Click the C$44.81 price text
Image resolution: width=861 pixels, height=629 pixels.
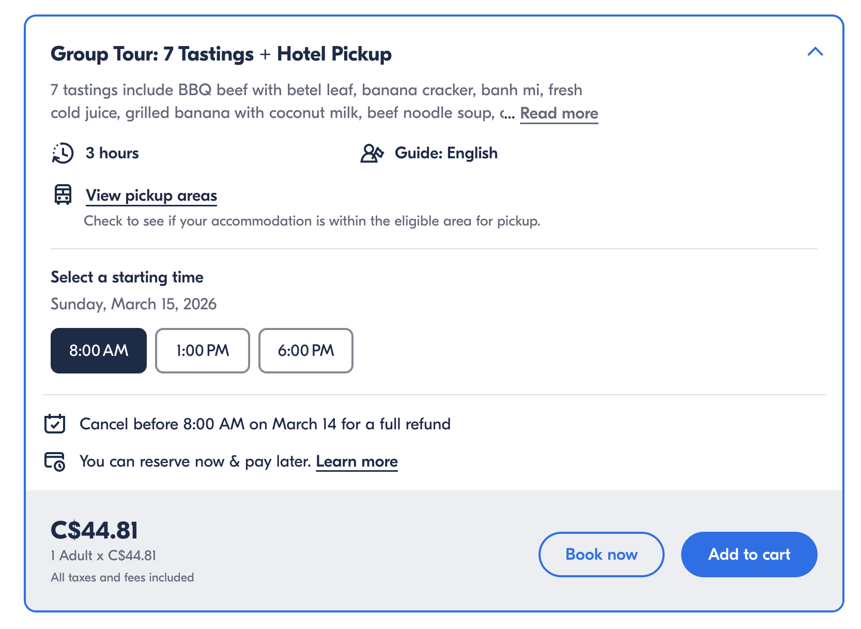click(x=95, y=529)
